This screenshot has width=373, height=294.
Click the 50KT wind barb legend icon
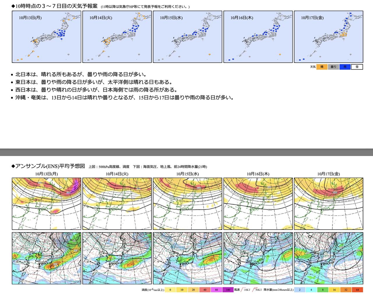(257, 290)
